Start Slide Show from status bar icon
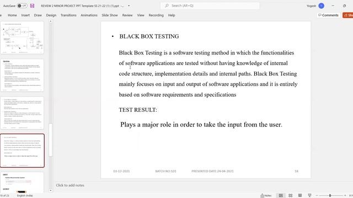Screen dimensions: 353x198 309,196
